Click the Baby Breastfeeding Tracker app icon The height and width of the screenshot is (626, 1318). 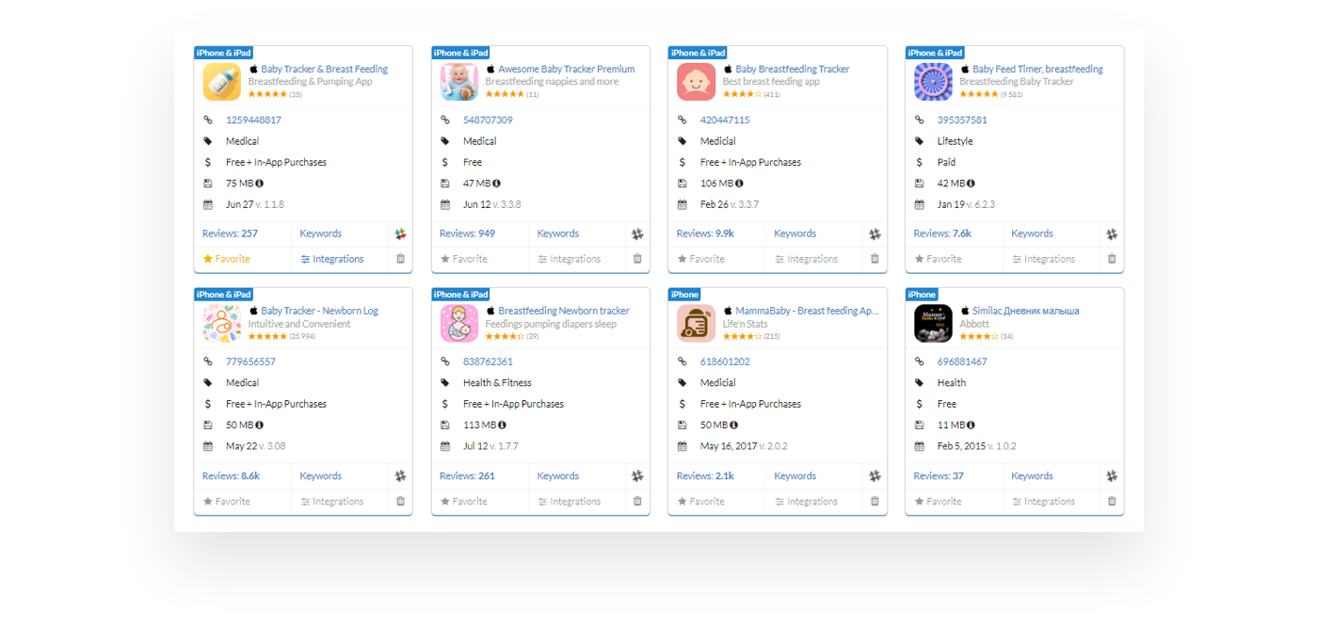tap(696, 82)
